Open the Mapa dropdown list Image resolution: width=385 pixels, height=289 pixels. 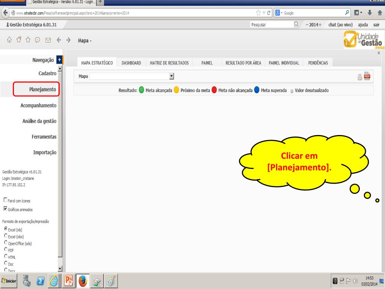coord(171,76)
